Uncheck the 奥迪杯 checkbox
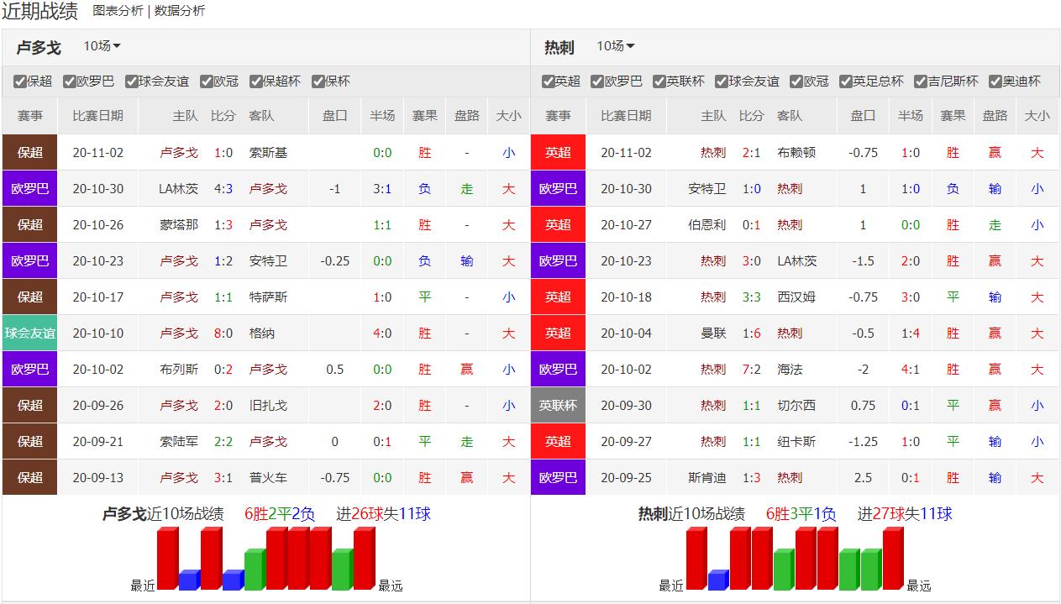Screen dimensions: 1061x604 coord(995,81)
